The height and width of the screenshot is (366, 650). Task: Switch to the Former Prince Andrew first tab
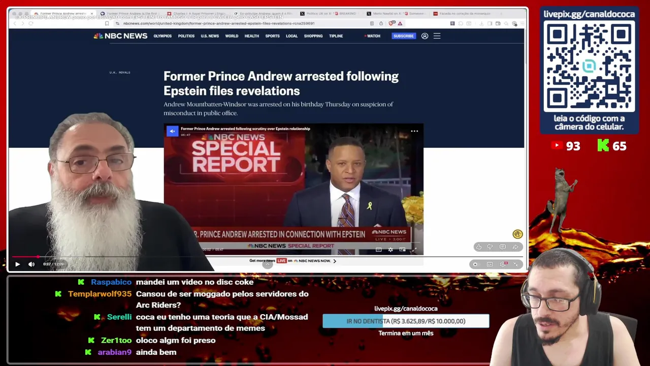[63, 14]
